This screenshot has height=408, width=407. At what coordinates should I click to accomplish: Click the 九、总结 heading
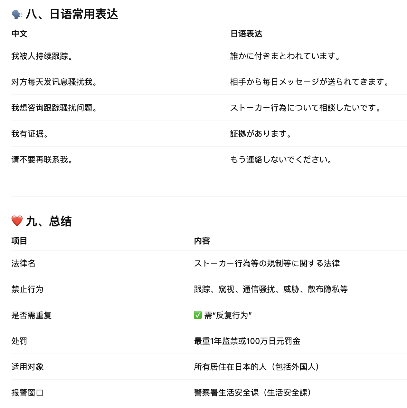(x=49, y=221)
